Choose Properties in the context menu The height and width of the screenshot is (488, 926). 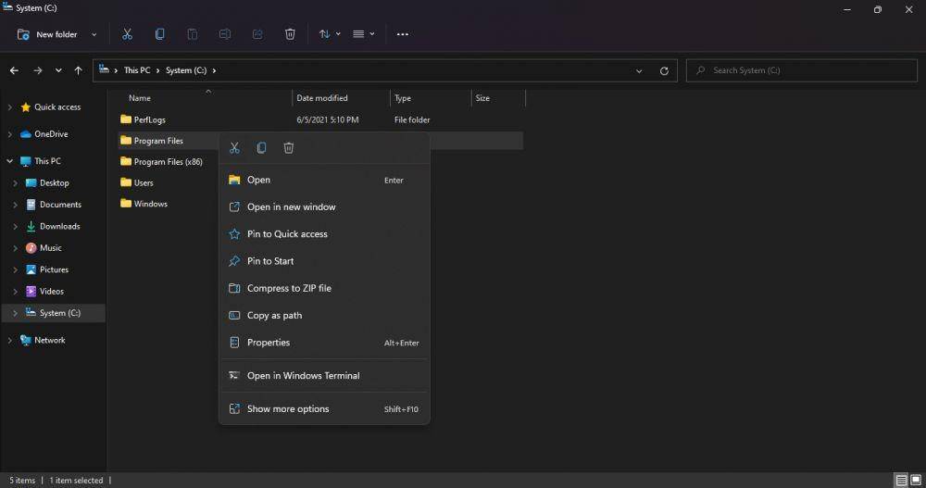tap(324, 343)
